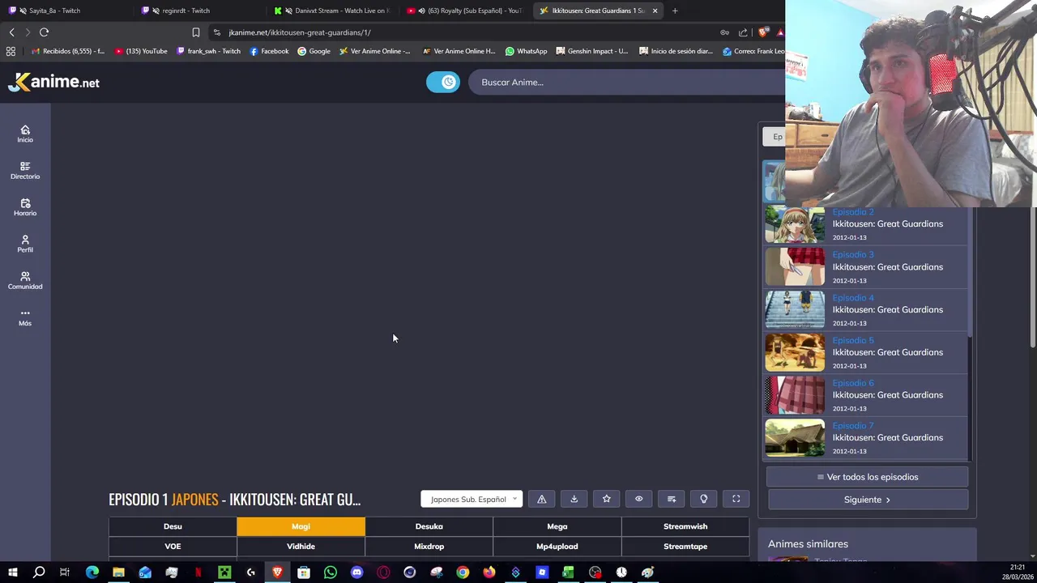
Task: Open the Genshin Impact bookmark
Action: 591,51
